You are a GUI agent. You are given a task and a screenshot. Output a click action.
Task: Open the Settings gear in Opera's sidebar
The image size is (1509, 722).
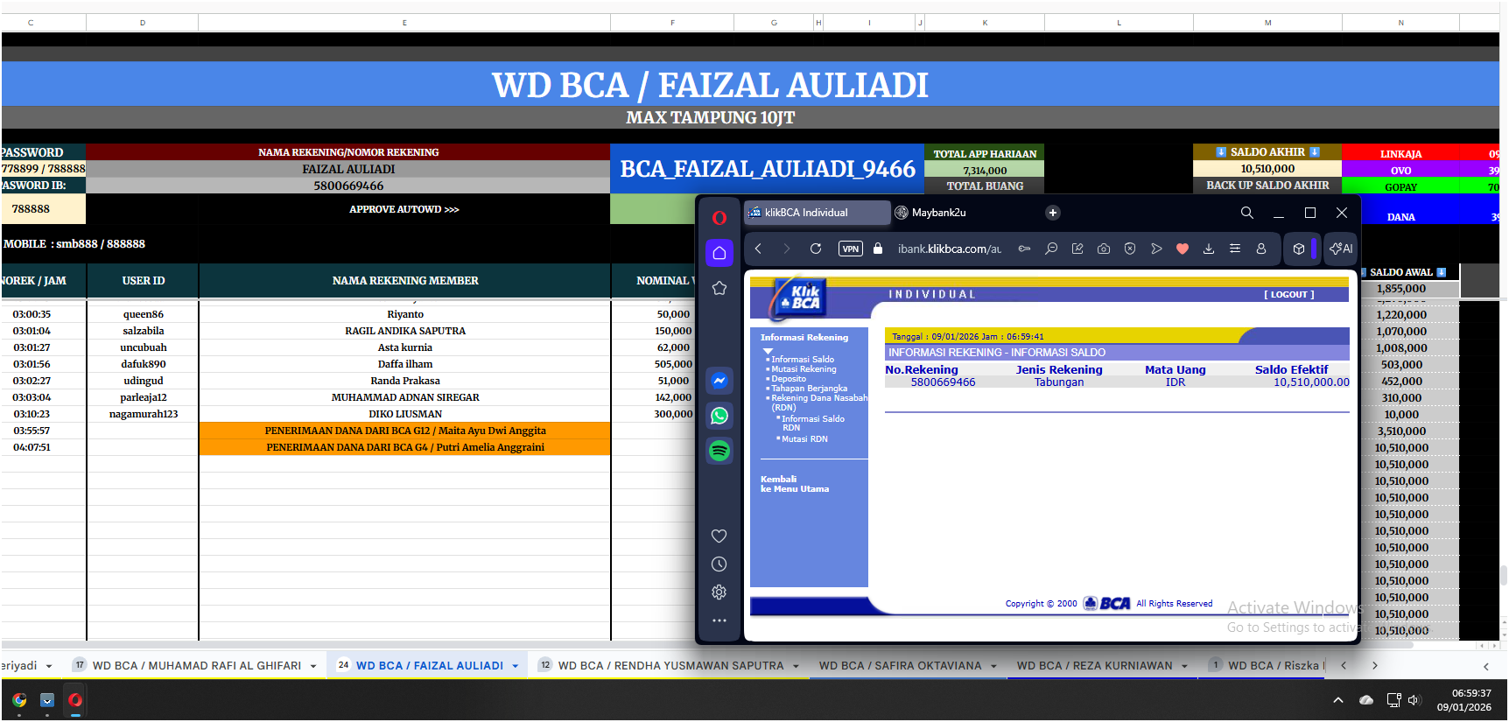point(719,592)
